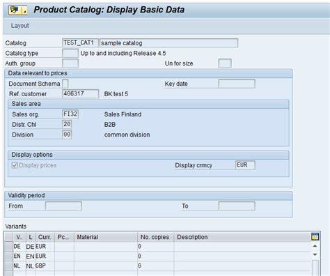Click the L column header
This screenshot has width=330, height=276.
coord(31,237)
